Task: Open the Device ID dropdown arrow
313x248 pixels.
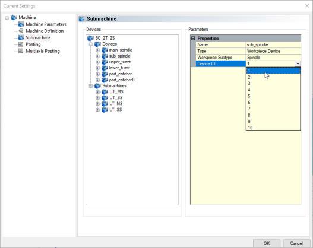Action: [x=298, y=64]
